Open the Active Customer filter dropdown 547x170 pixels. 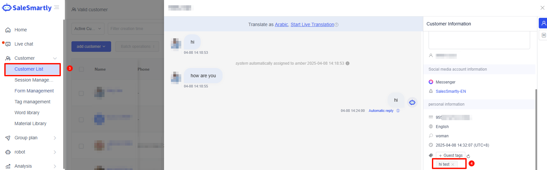tap(88, 29)
